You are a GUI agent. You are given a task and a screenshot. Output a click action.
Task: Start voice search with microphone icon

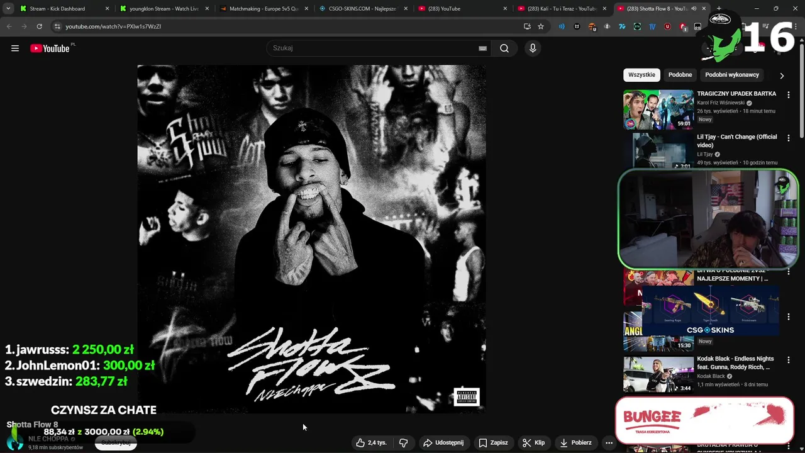pyautogui.click(x=533, y=48)
